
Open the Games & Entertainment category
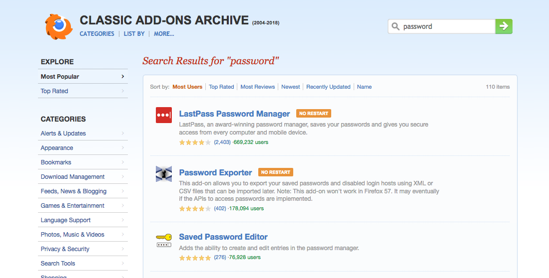[x=72, y=205]
